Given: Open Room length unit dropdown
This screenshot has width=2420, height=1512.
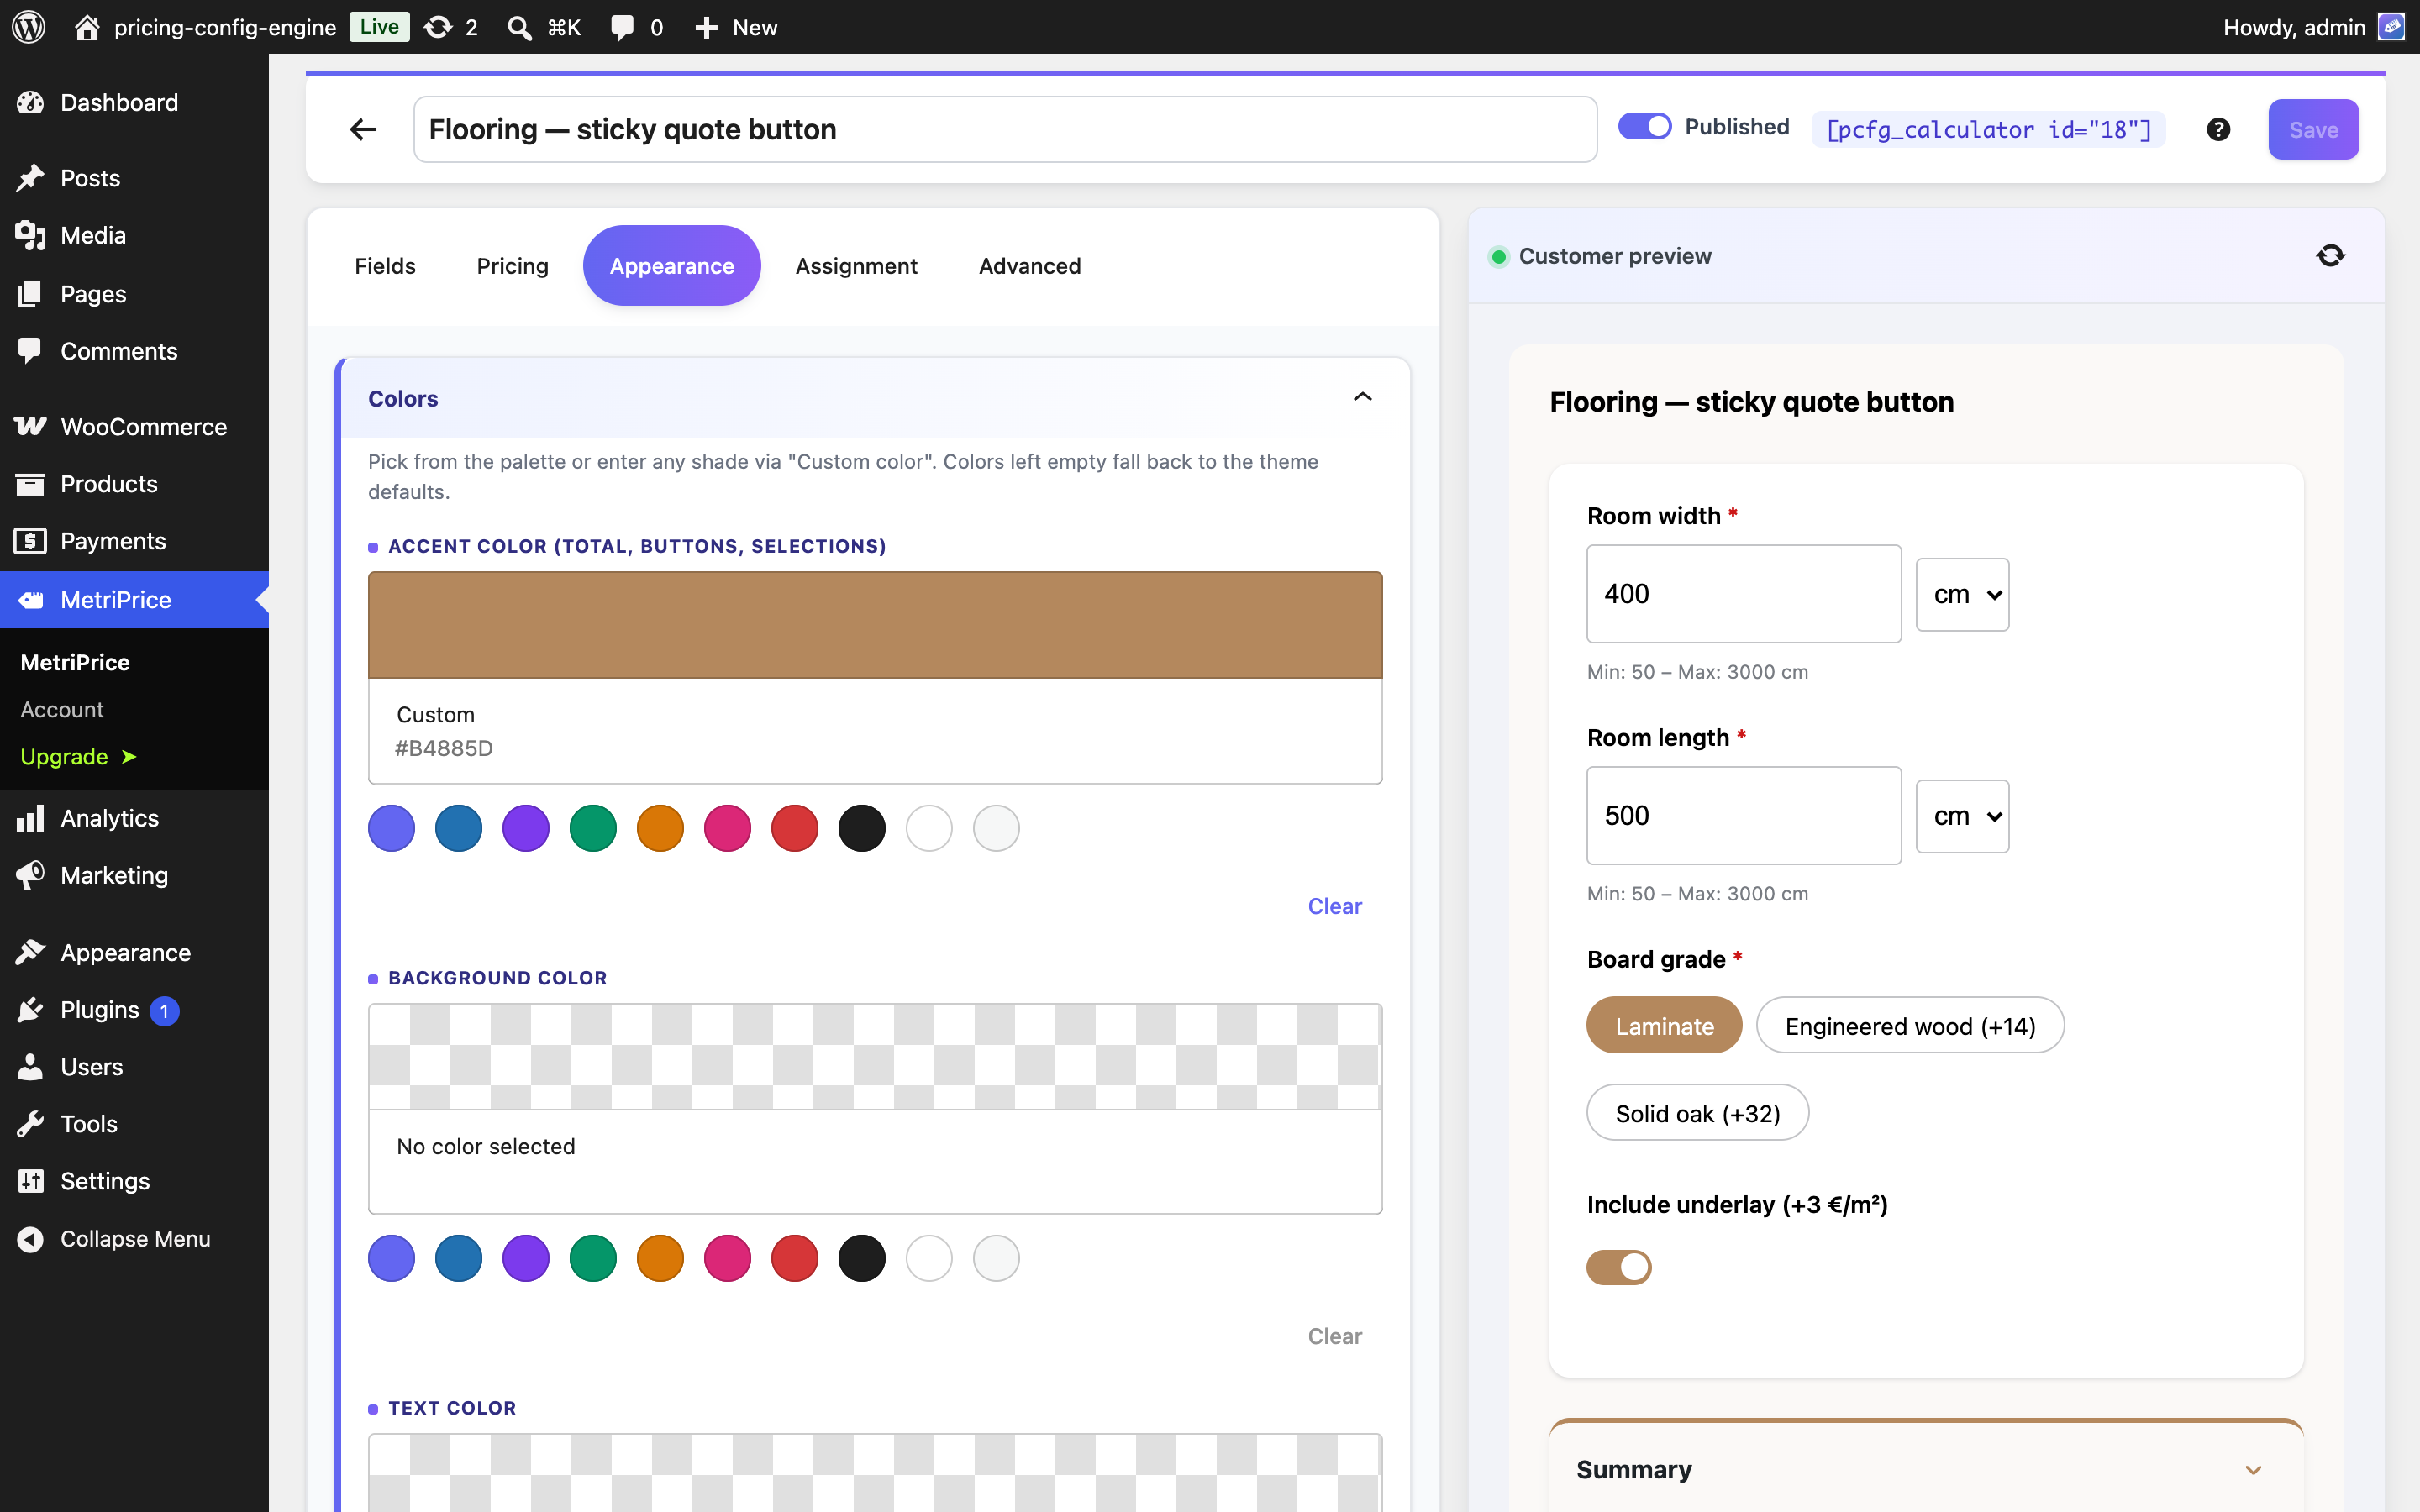Looking at the screenshot, I should [1962, 816].
